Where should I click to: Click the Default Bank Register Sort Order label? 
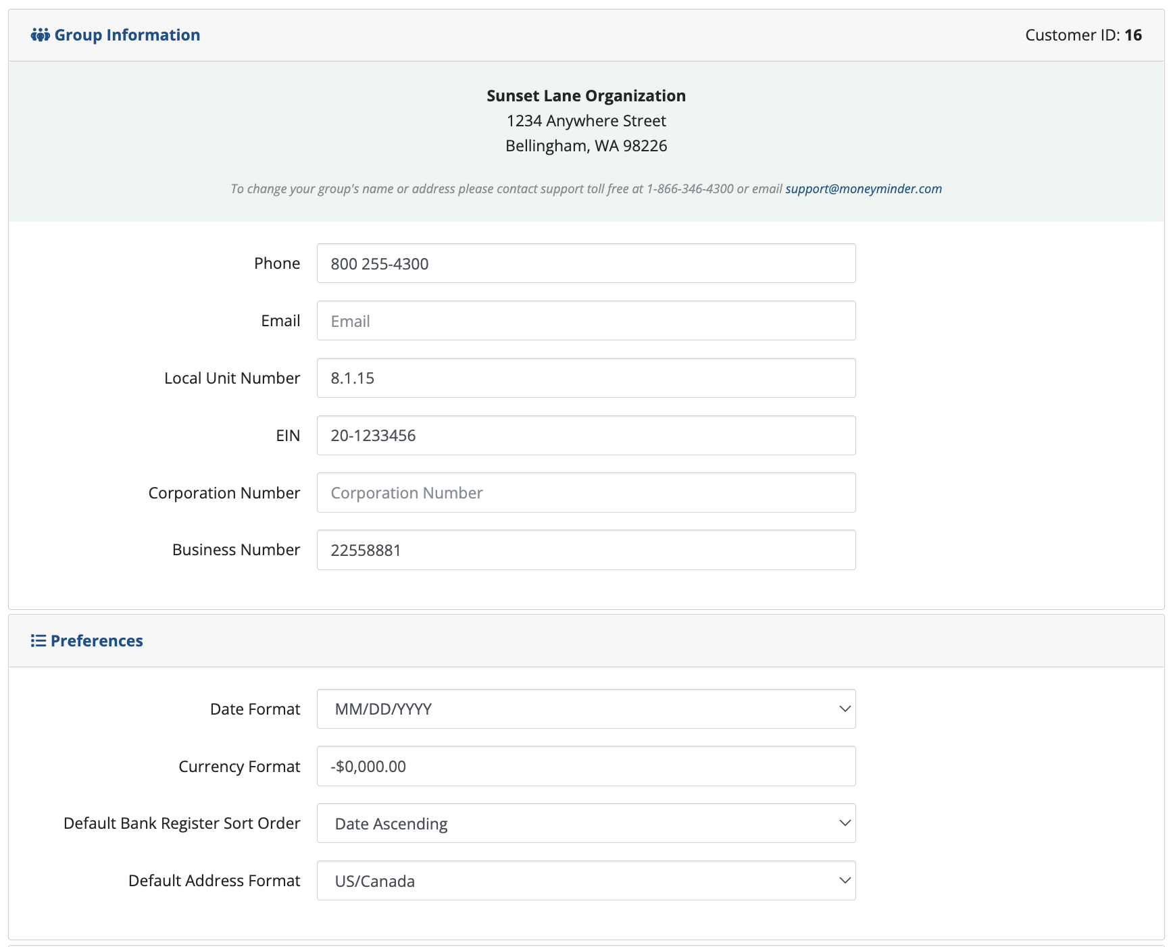pyautogui.click(x=182, y=823)
